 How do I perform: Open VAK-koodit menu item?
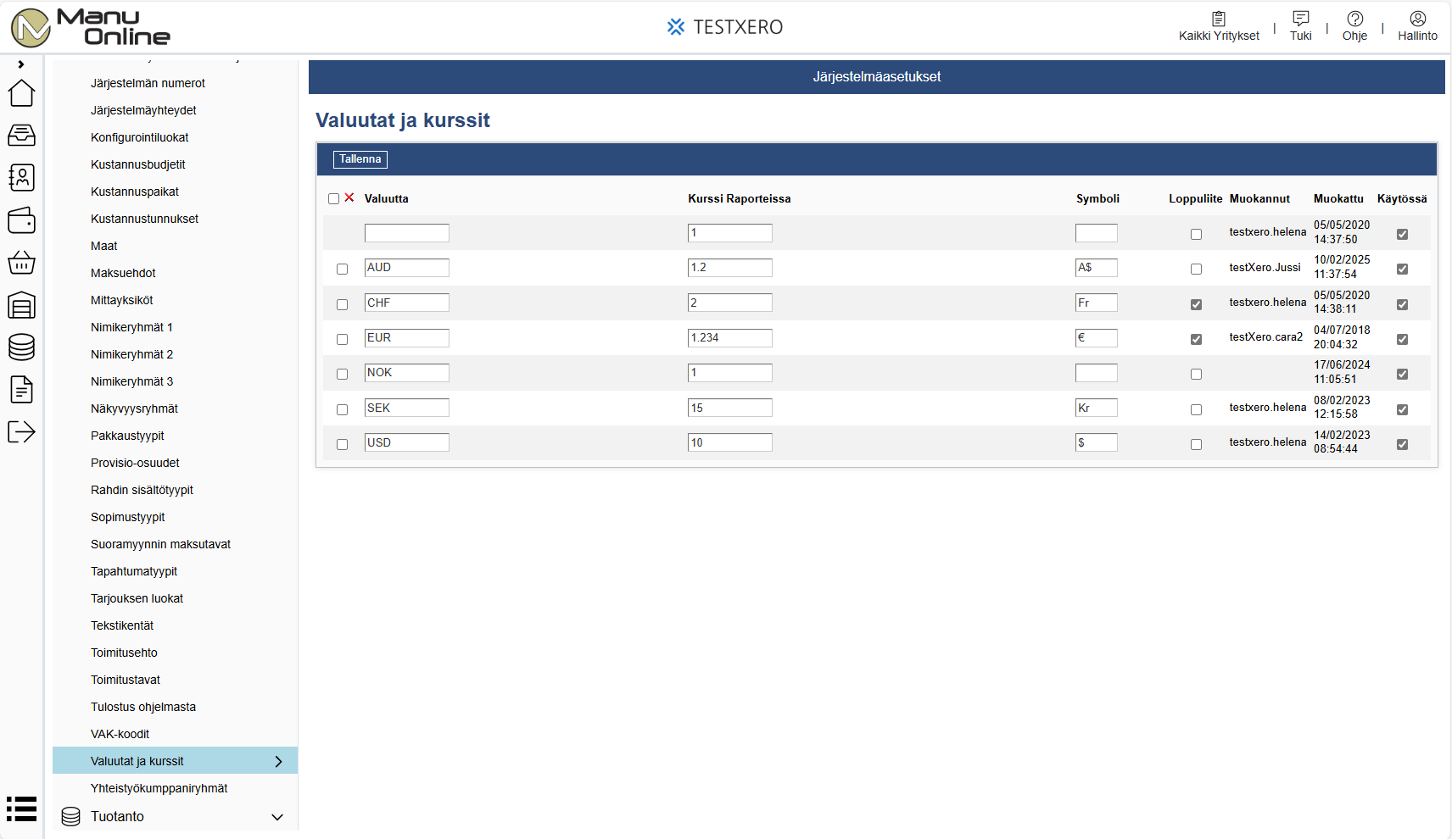coord(120,734)
